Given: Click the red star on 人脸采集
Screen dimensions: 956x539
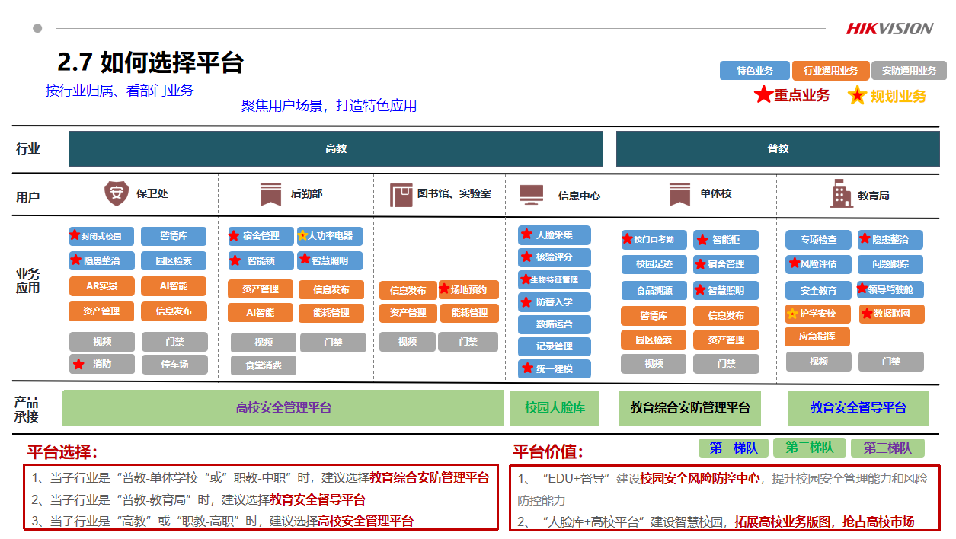Looking at the screenshot, I should click(x=526, y=234).
